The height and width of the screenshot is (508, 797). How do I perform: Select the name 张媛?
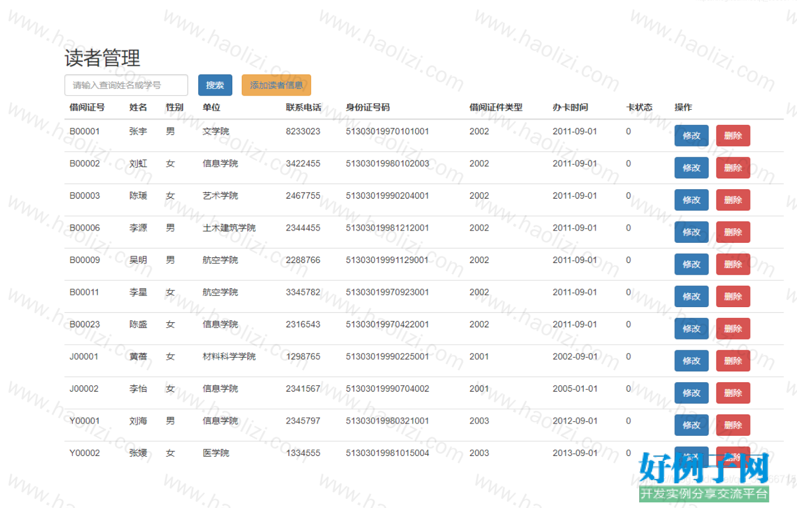click(138, 453)
